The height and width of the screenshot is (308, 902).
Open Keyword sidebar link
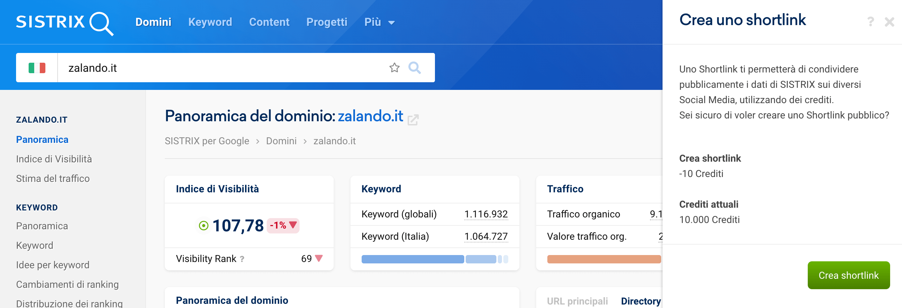pos(35,245)
